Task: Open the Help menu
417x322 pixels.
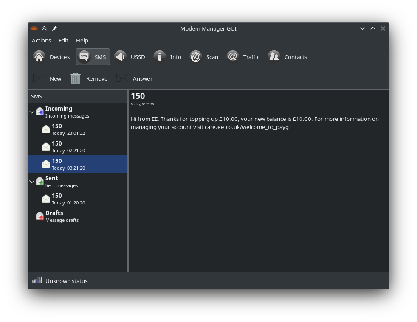Action: (x=82, y=40)
